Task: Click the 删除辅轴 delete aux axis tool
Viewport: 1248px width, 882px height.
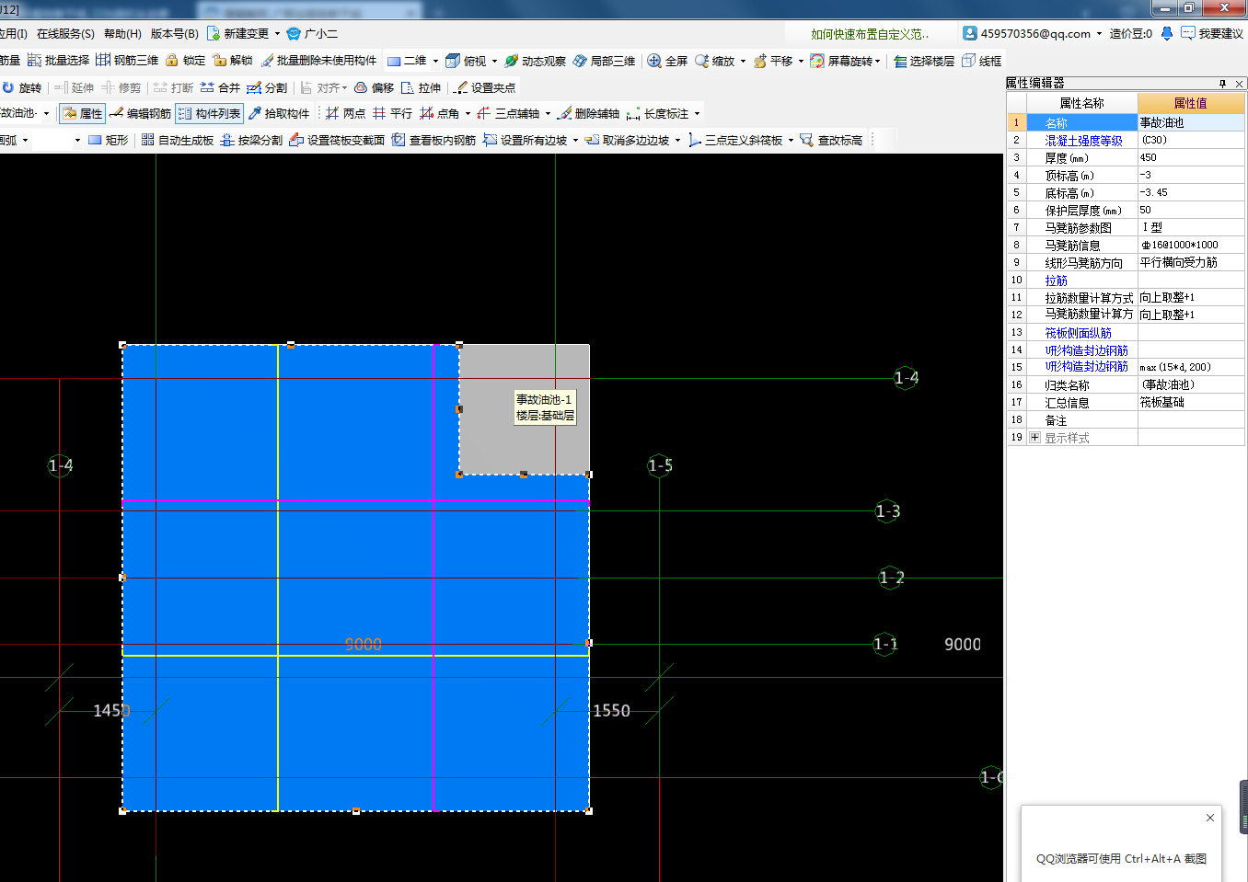Action: pos(588,114)
